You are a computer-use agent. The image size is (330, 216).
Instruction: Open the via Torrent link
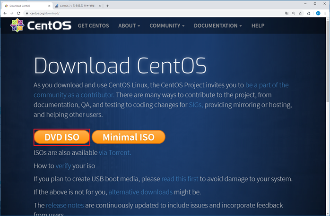click(x=115, y=153)
